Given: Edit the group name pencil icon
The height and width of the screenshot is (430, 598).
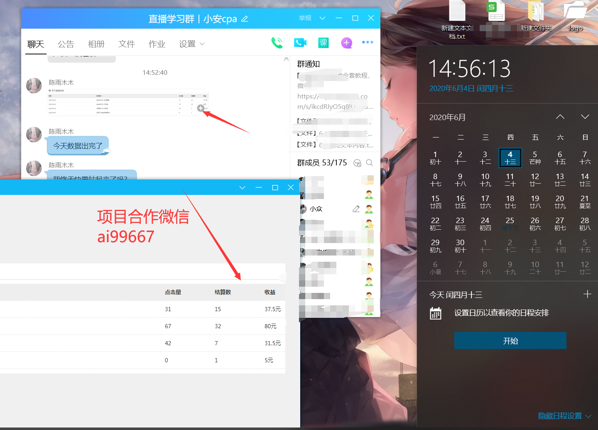Looking at the screenshot, I should 245,19.
